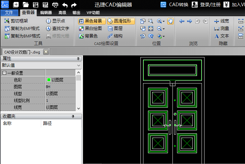Pin the 属性 properties panel
The height and width of the screenshot is (164, 245).
coord(78,59)
